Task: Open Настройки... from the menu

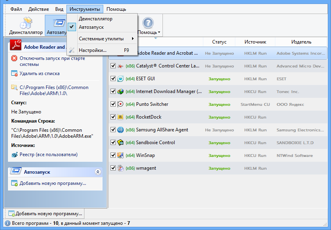Action: point(102,50)
